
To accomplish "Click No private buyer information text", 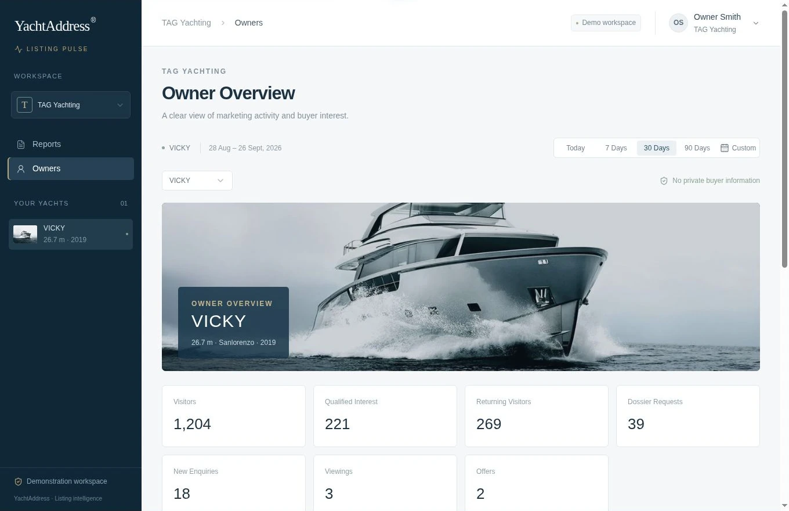I will pyautogui.click(x=716, y=181).
